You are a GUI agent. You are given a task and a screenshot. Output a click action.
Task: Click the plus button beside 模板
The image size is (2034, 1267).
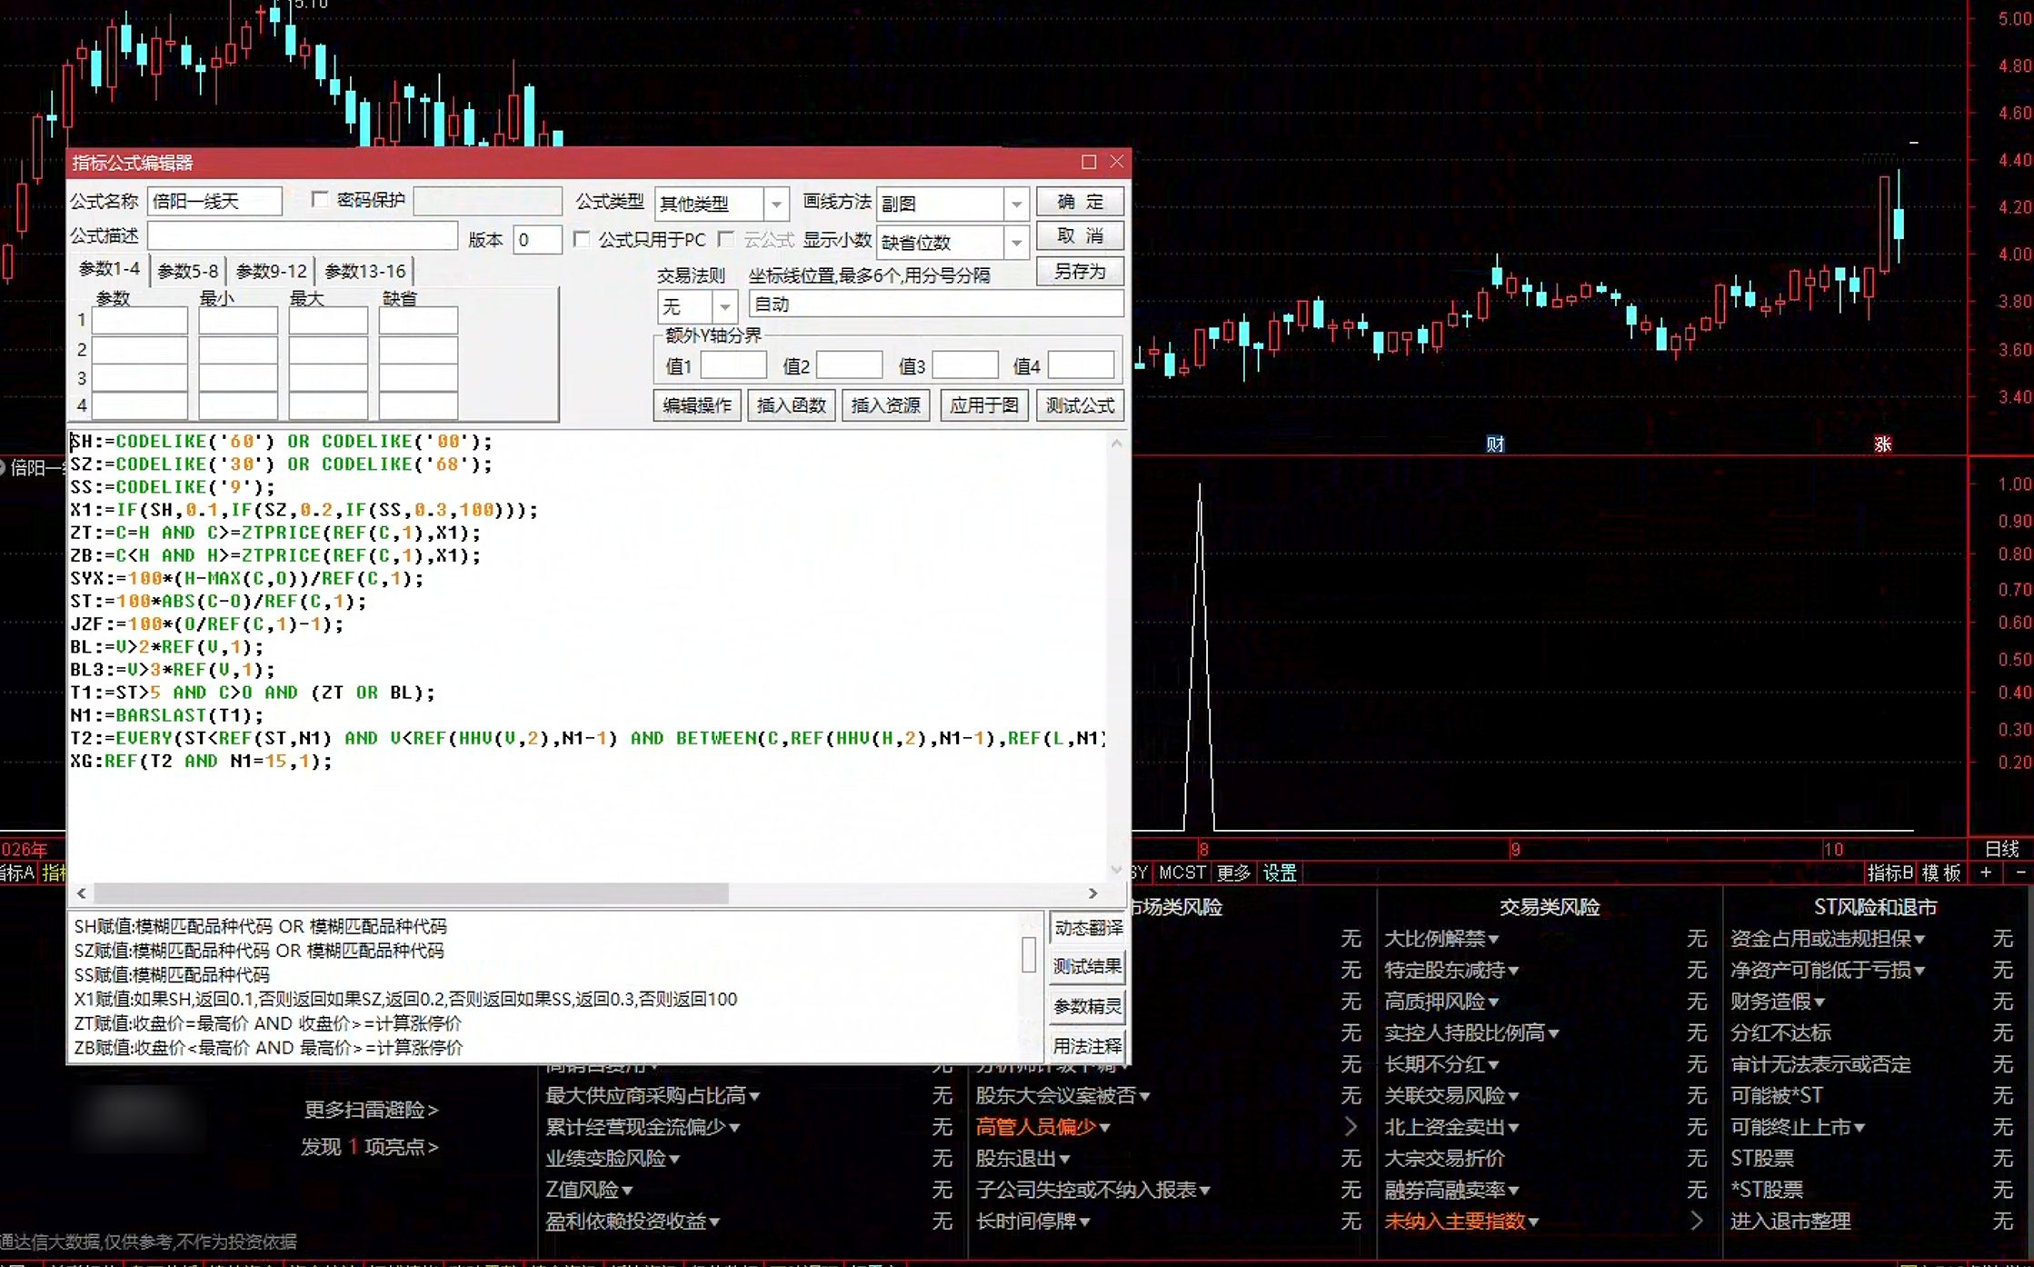click(x=1986, y=873)
